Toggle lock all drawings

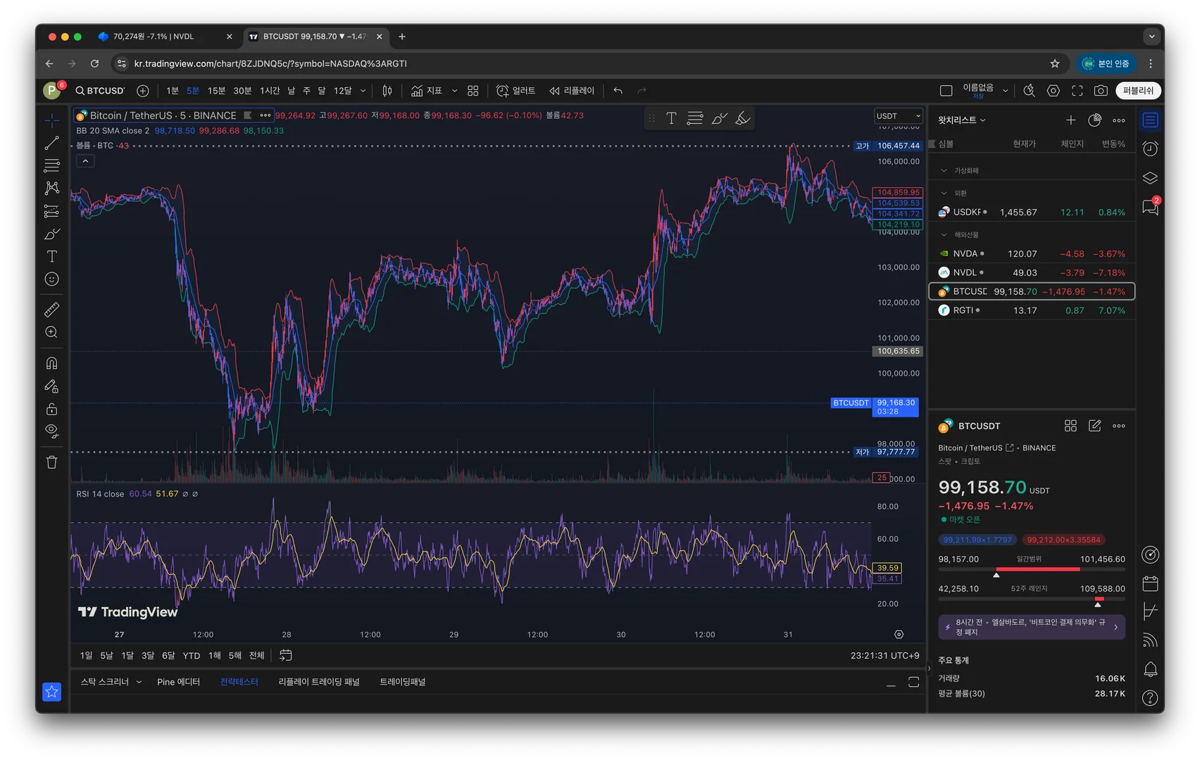click(x=51, y=409)
